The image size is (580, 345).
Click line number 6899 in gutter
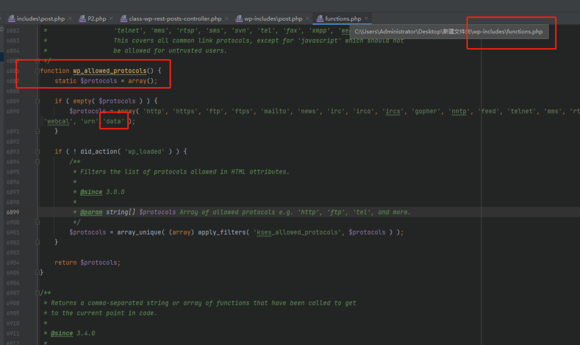point(12,212)
